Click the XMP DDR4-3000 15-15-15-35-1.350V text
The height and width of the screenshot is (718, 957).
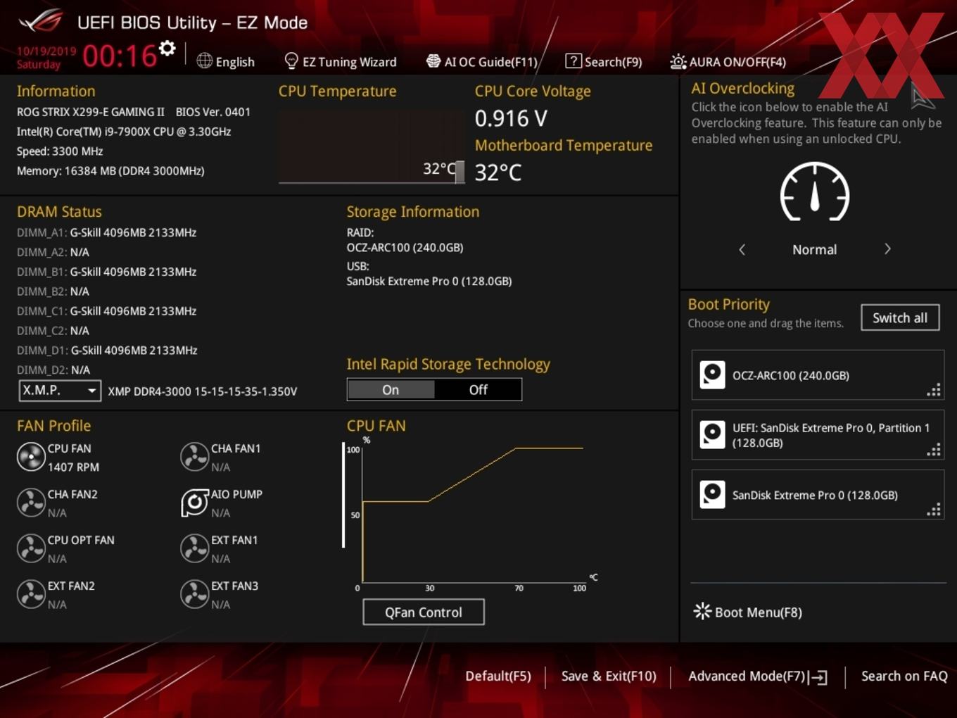pos(203,391)
